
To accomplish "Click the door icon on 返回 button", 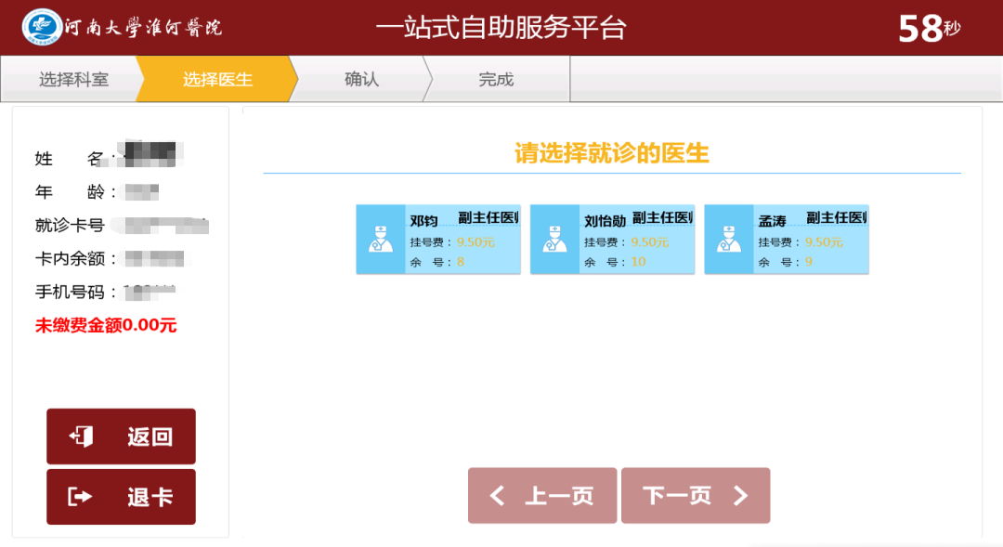I will point(81,436).
